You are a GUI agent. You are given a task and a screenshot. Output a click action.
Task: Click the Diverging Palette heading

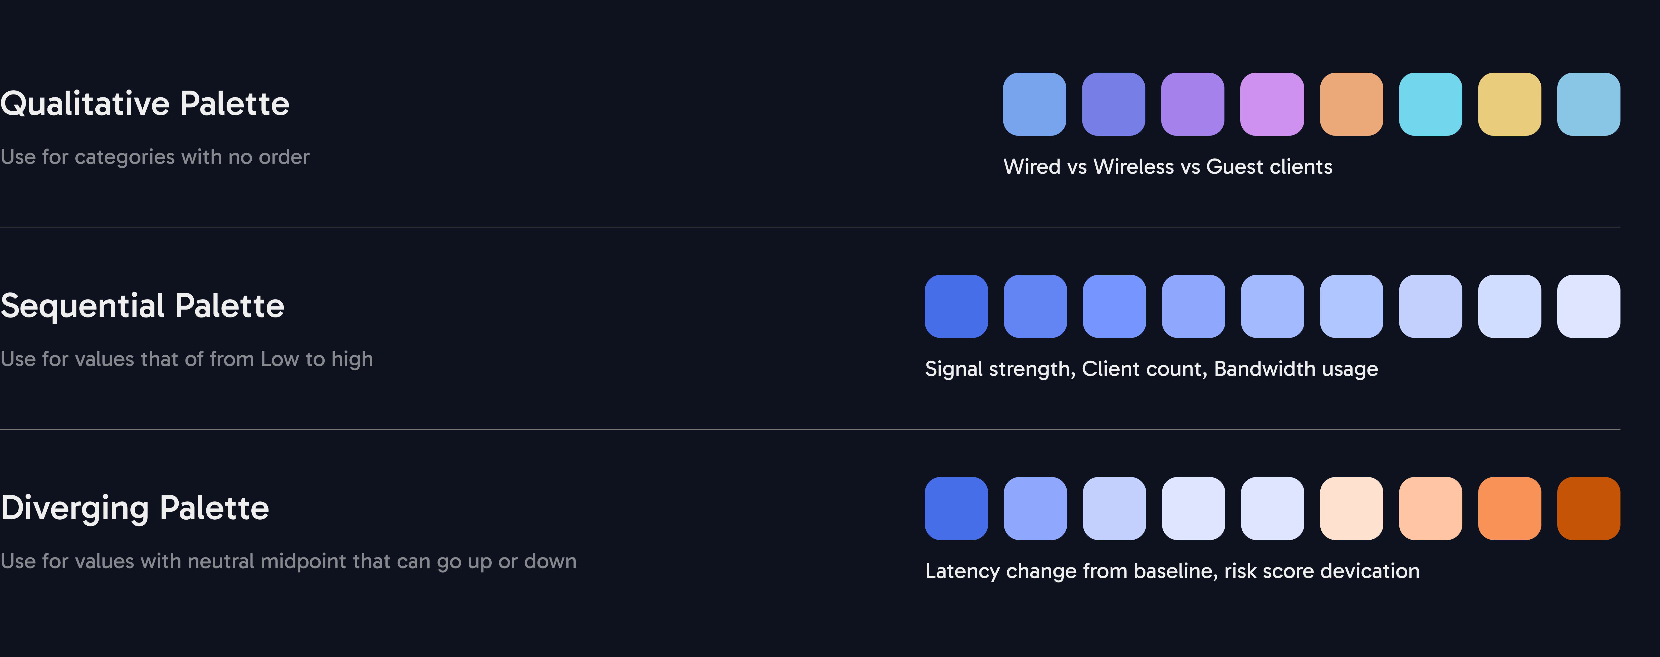coord(135,508)
